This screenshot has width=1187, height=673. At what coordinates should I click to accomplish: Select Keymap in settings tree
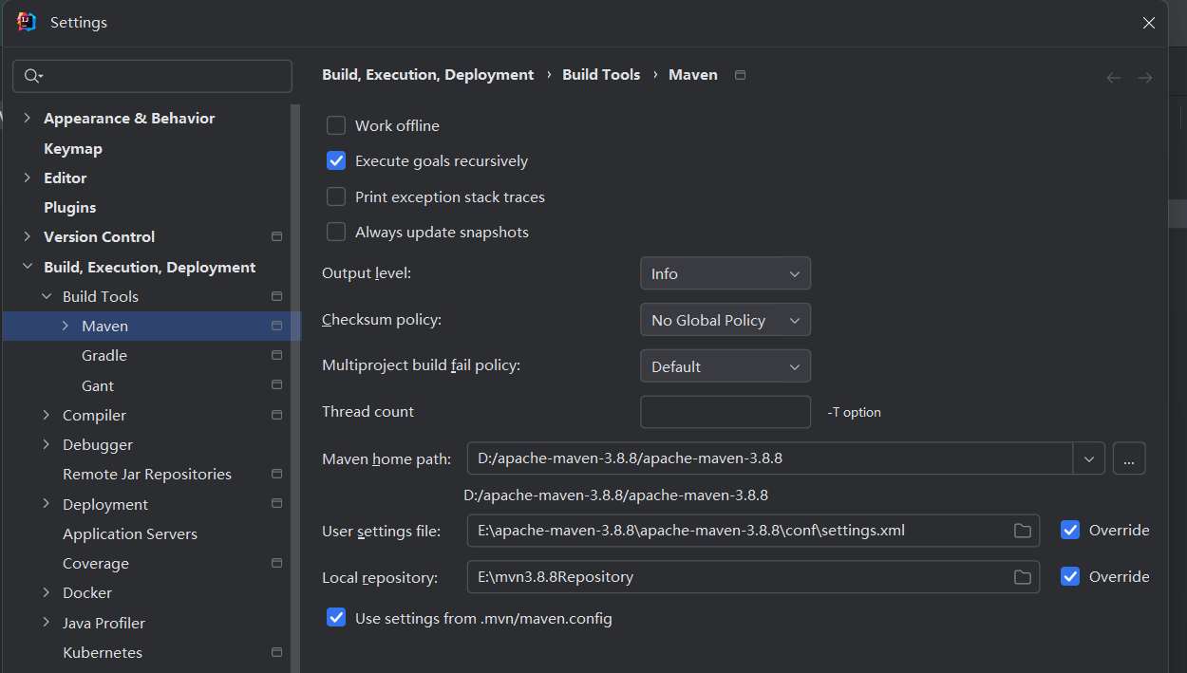(73, 149)
